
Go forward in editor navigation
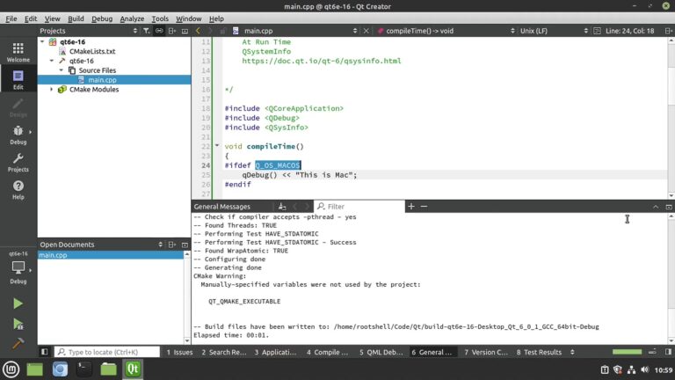pos(210,31)
